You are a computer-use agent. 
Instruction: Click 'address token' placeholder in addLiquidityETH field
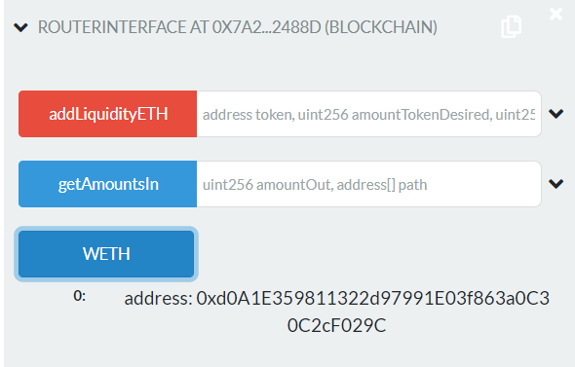(x=249, y=115)
